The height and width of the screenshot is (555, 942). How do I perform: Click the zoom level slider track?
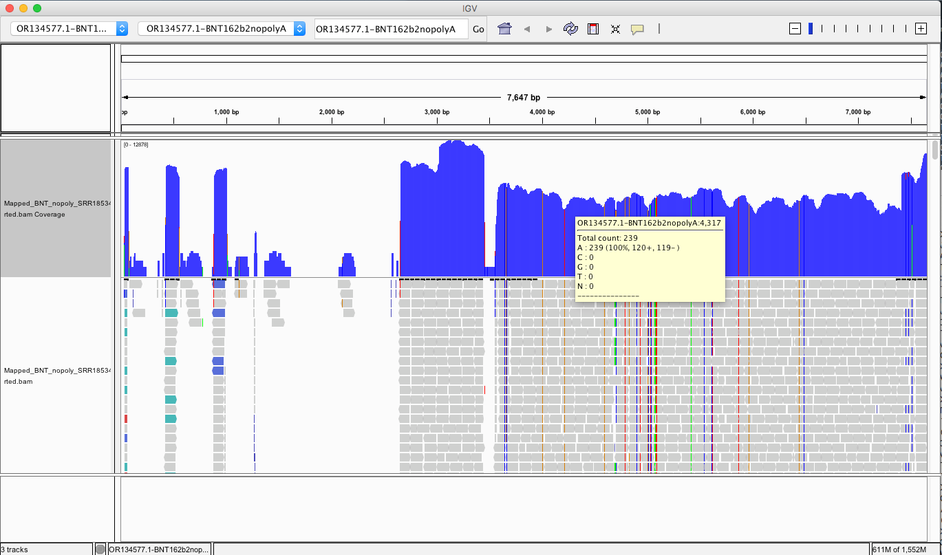tap(857, 29)
